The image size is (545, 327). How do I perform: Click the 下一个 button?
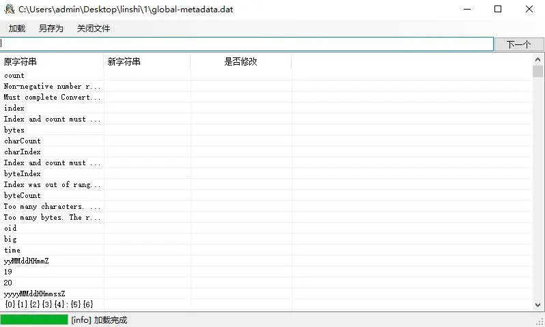click(519, 44)
